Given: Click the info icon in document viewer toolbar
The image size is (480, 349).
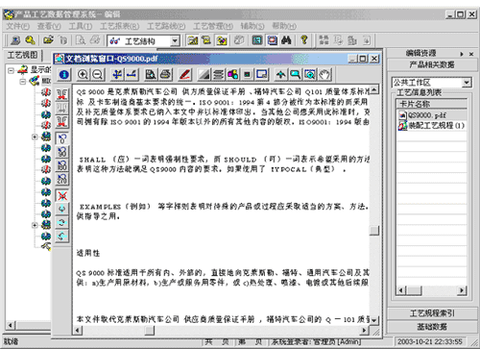Looking at the screenshot, I should (x=64, y=75).
